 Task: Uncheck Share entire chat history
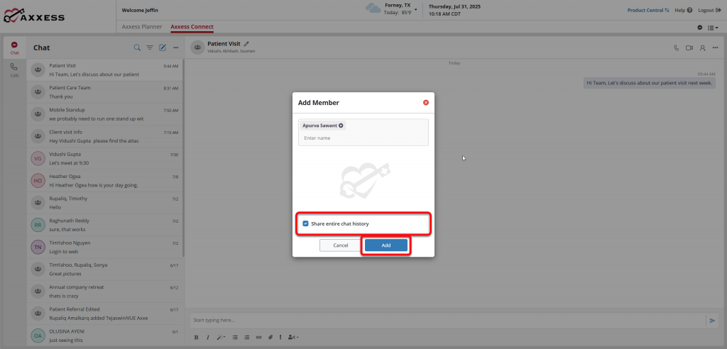tap(305, 223)
